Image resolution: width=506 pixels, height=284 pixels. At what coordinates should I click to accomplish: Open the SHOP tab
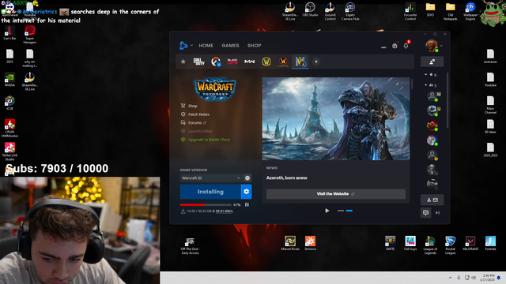coord(255,46)
